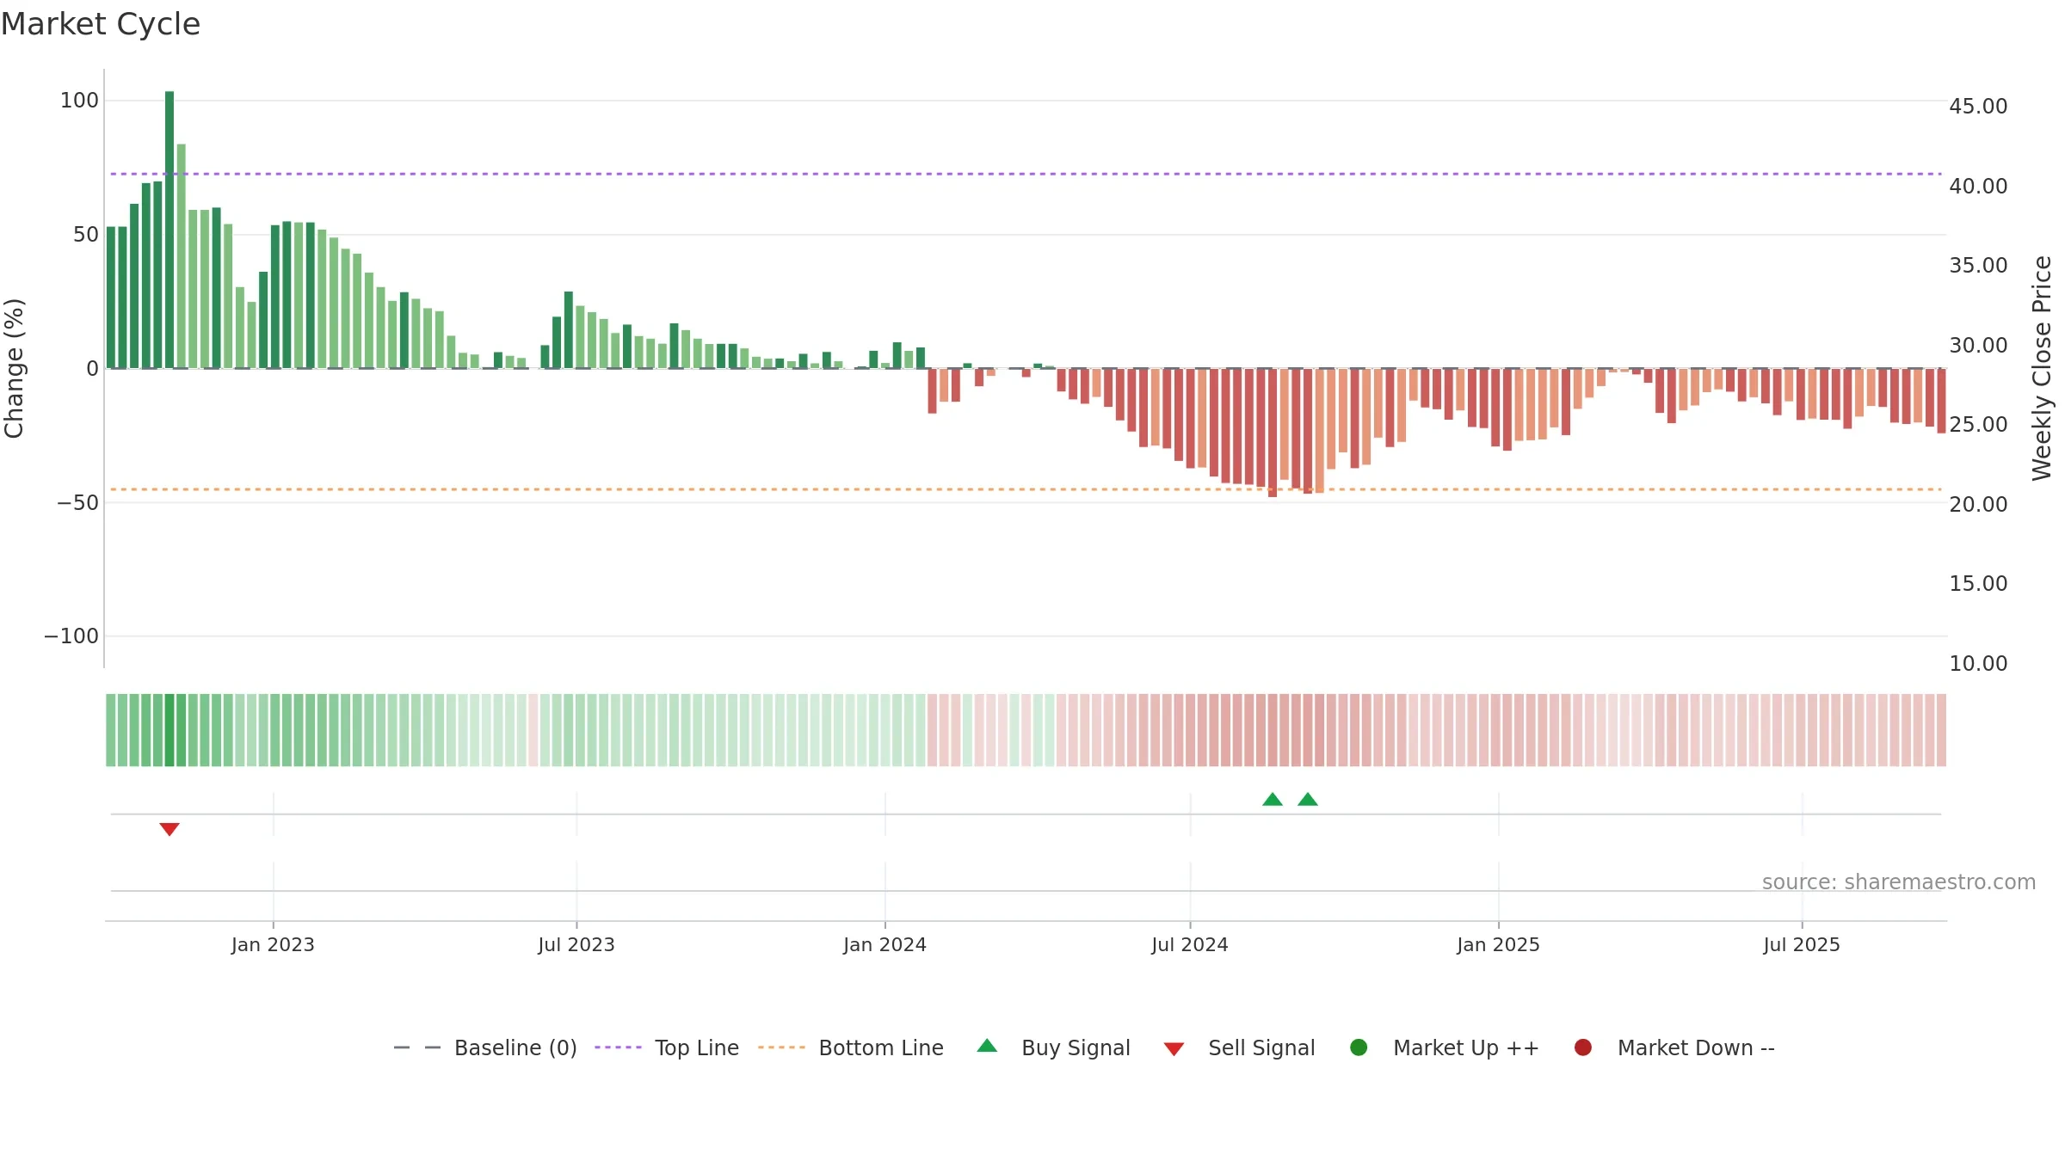Click the red Market Down circle legend icon

[1582, 1047]
